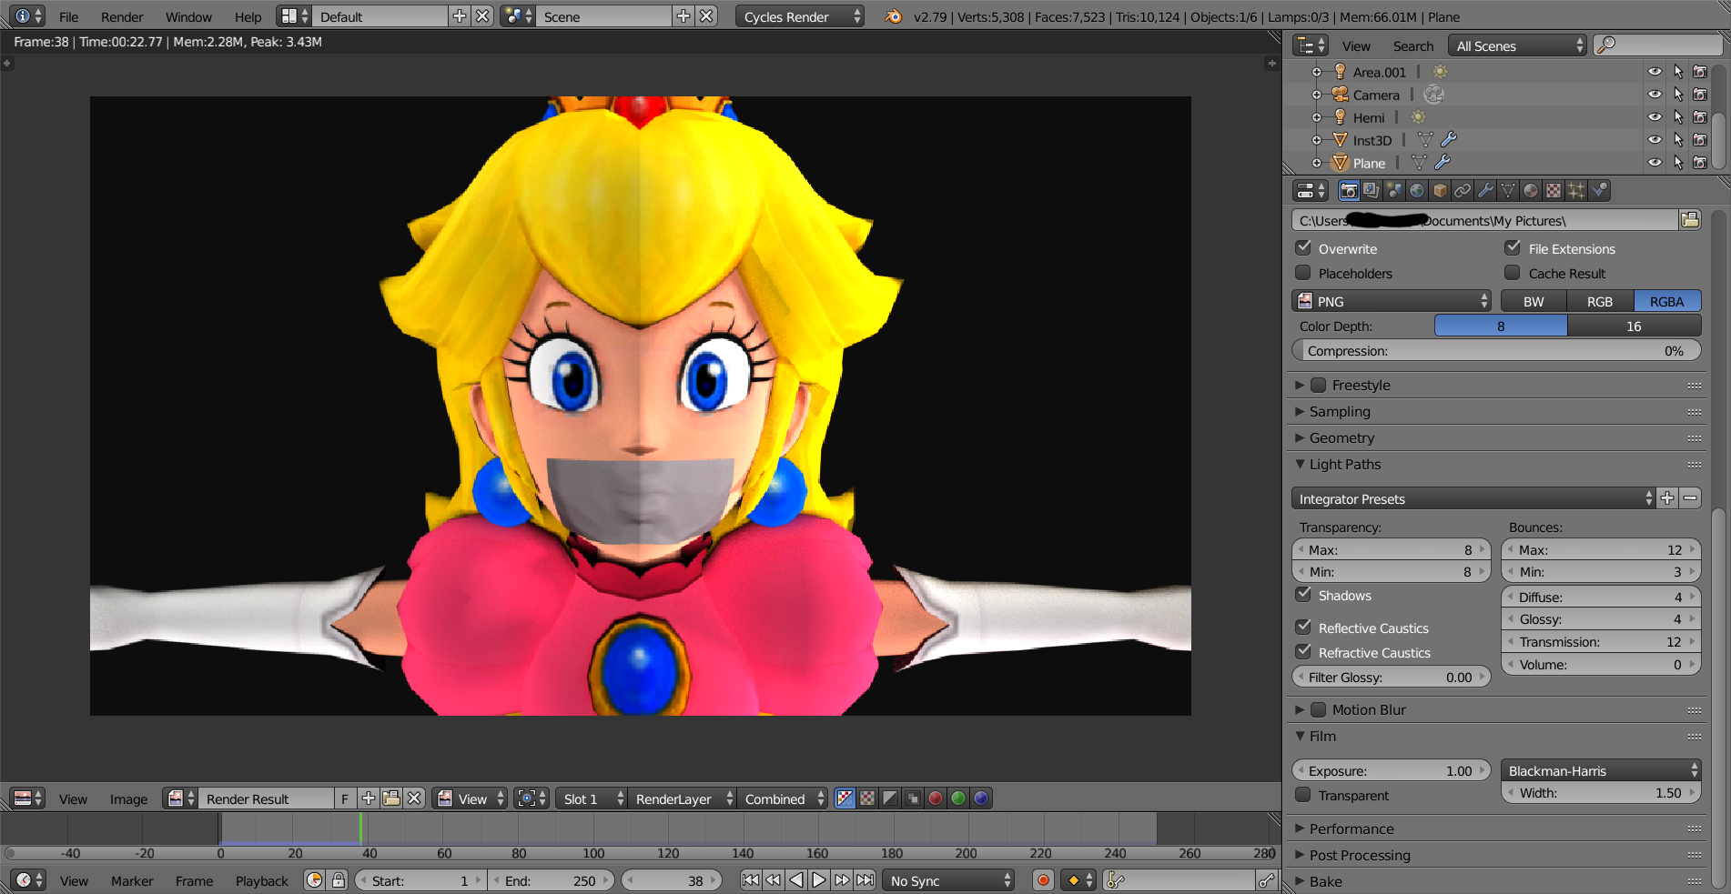The height and width of the screenshot is (894, 1731).
Task: Open the Window menu
Action: tap(188, 16)
